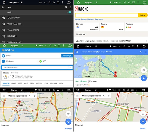The width and height of the screenshot is (148, 133).
Task: Start navigation with blue arrow button
Action: (x=144, y=78)
